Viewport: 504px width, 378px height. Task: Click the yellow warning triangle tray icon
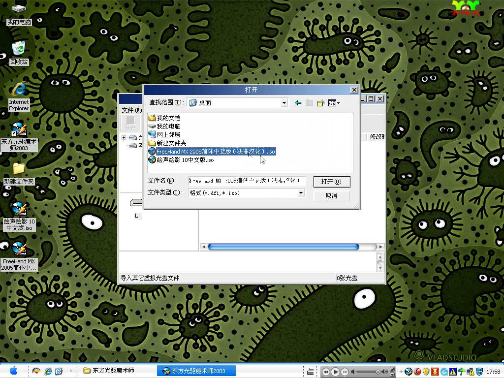point(453,372)
